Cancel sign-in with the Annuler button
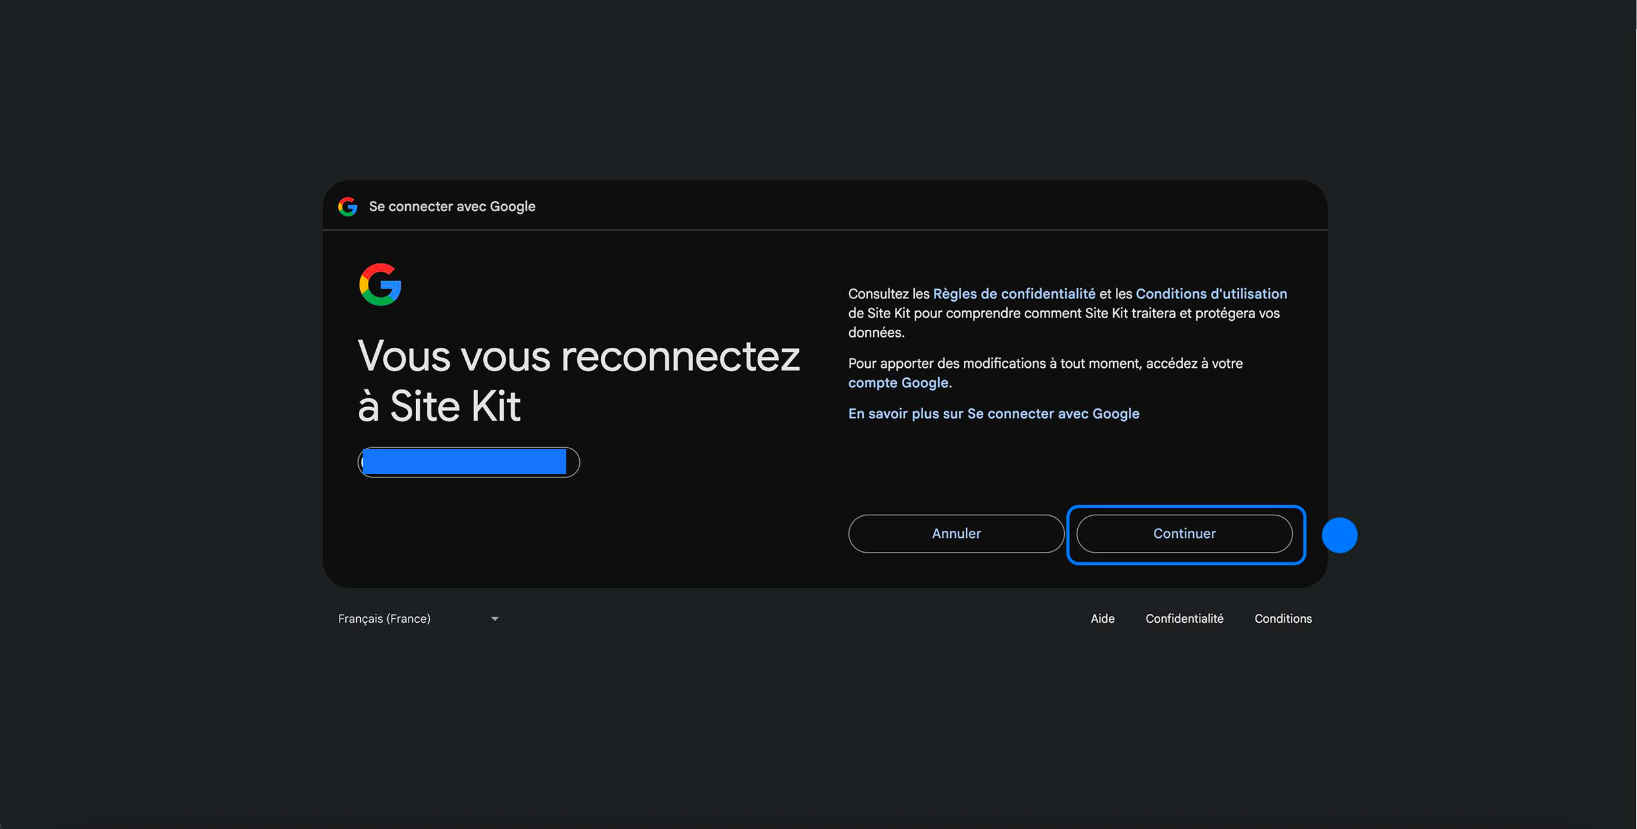Image resolution: width=1637 pixels, height=829 pixels. [x=955, y=533]
